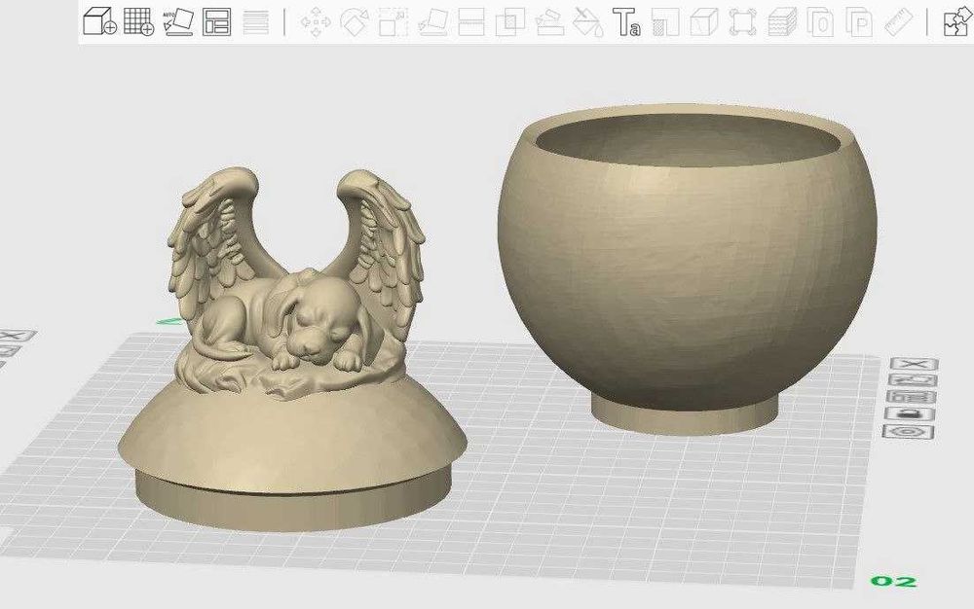974x609 pixels.
Task: Arrange objects on plate 02
Action: (911, 397)
